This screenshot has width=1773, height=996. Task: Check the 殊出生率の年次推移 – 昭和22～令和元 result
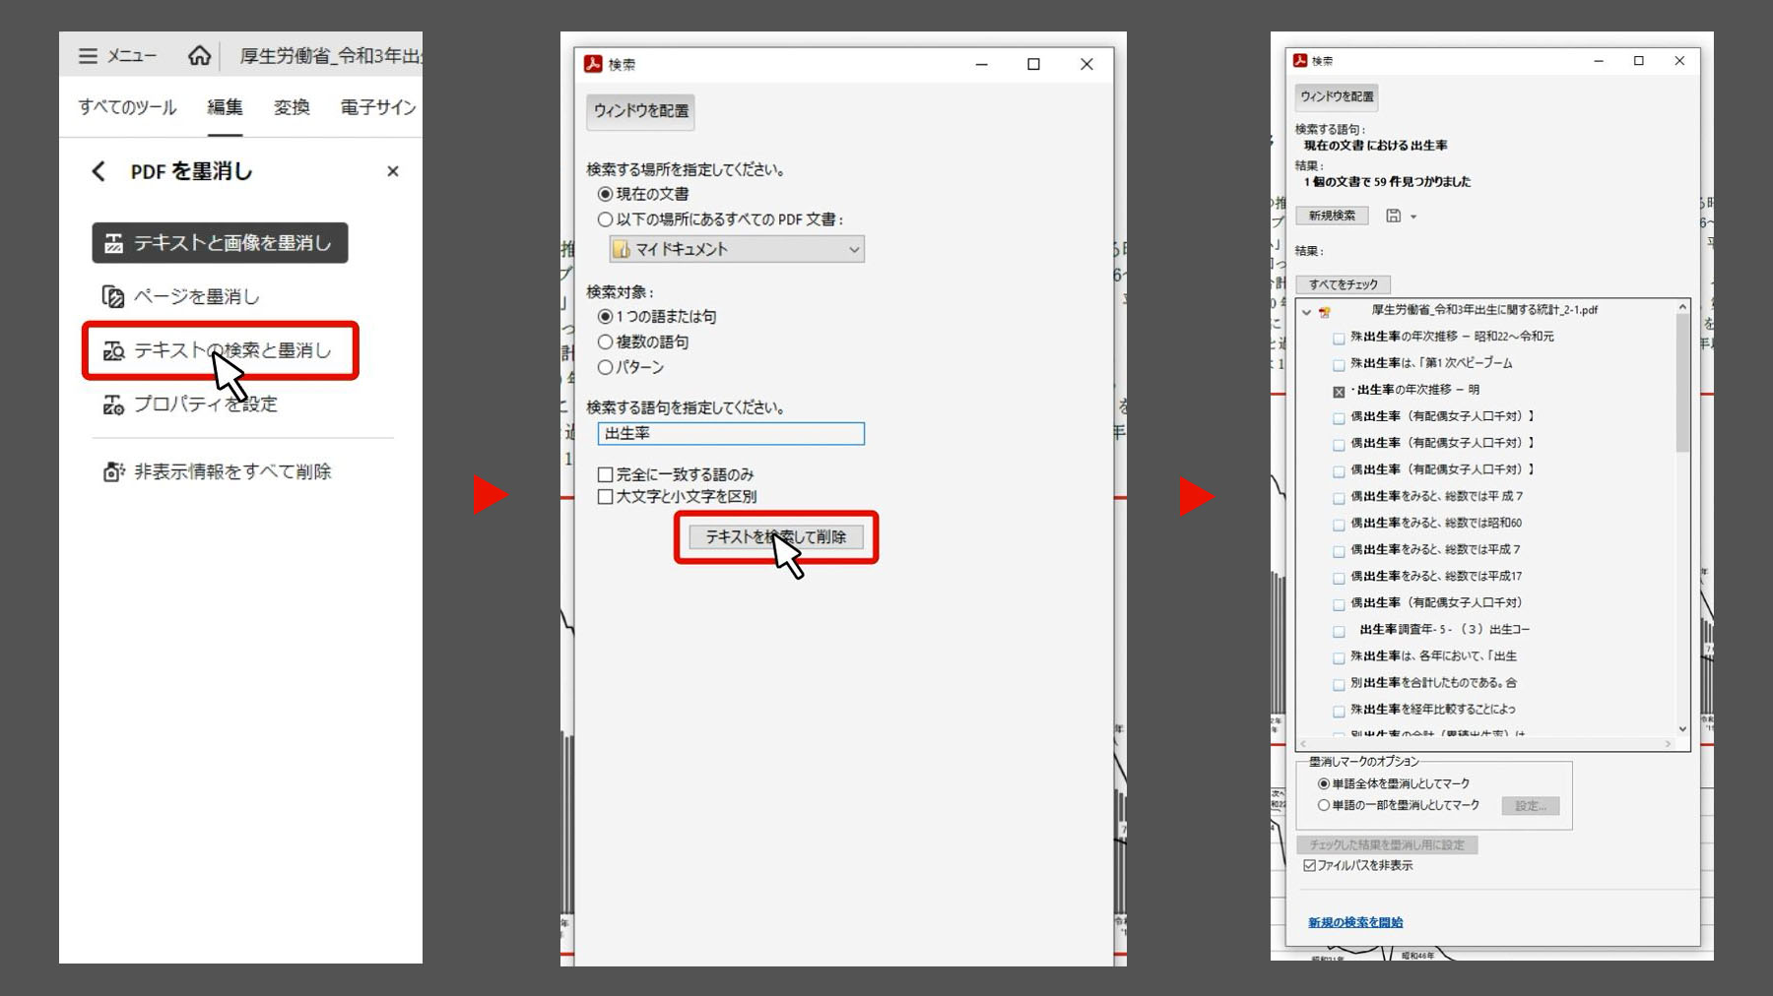1339,338
